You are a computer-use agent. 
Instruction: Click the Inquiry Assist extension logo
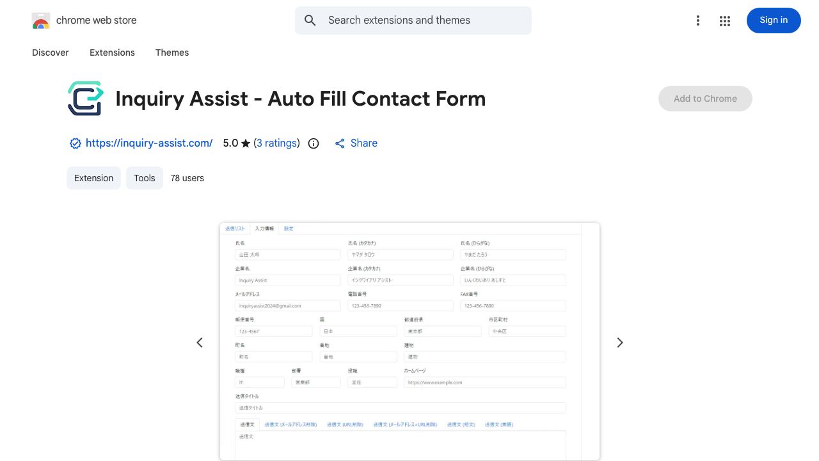(x=86, y=99)
